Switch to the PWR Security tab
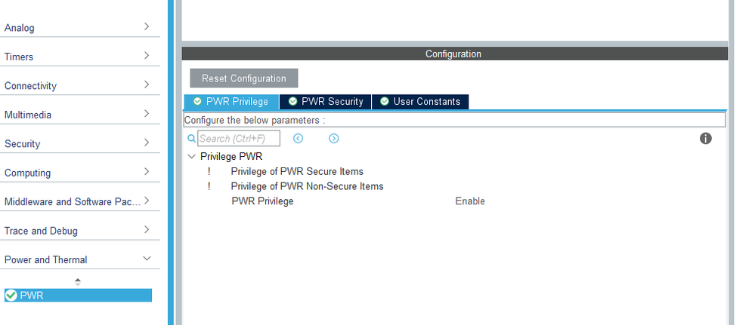 coord(325,102)
